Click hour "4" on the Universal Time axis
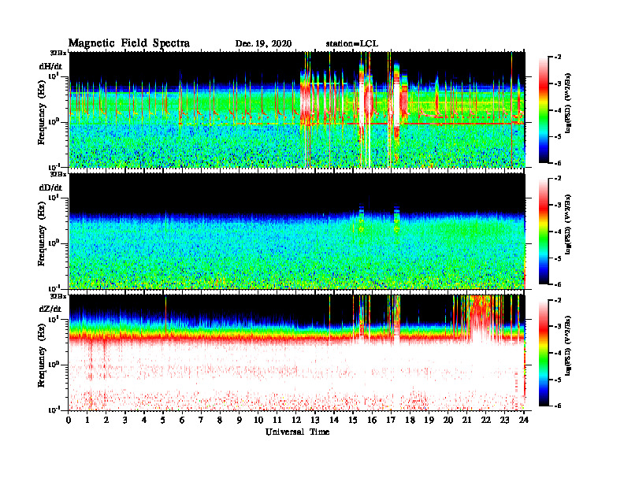Image resolution: width=624 pixels, height=482 pixels. pos(144,420)
